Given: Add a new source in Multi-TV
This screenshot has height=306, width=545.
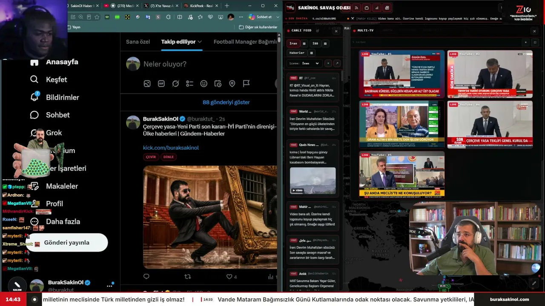Looking at the screenshot, I should (x=526, y=42).
